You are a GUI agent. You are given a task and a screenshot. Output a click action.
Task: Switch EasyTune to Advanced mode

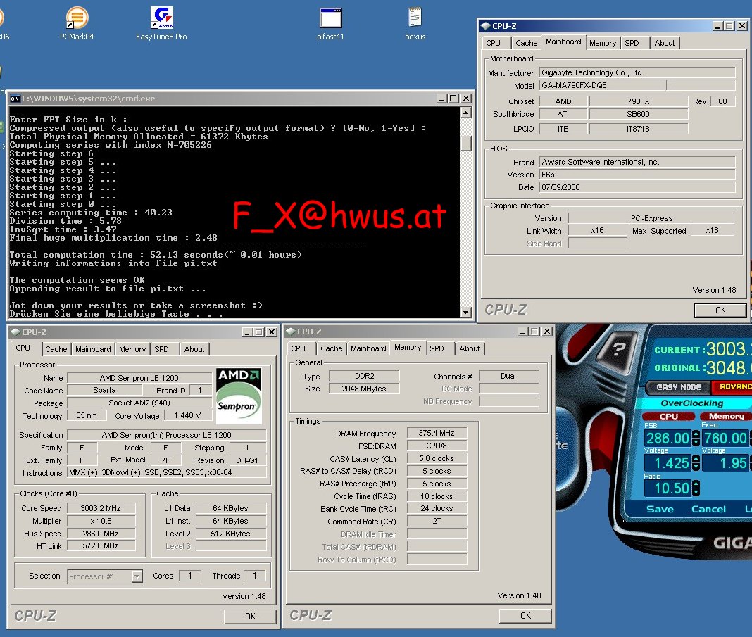pos(733,387)
